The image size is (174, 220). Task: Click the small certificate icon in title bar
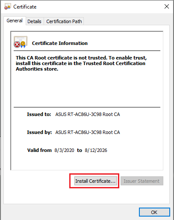(x=8, y=6)
